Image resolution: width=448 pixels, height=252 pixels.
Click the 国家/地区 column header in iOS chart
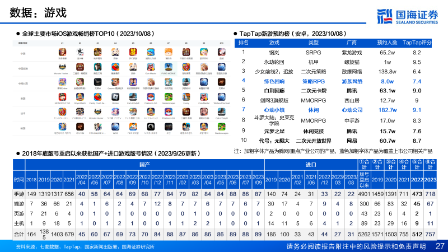[x=23, y=43]
